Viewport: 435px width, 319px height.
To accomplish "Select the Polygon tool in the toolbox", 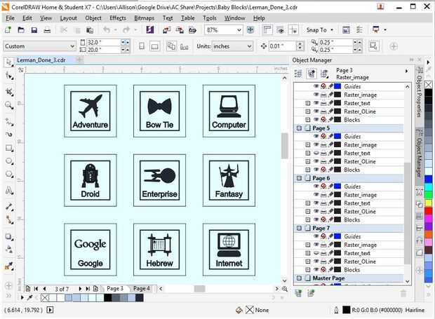I will (9, 175).
